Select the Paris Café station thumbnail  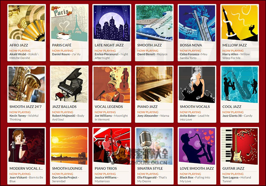[x=69, y=23]
